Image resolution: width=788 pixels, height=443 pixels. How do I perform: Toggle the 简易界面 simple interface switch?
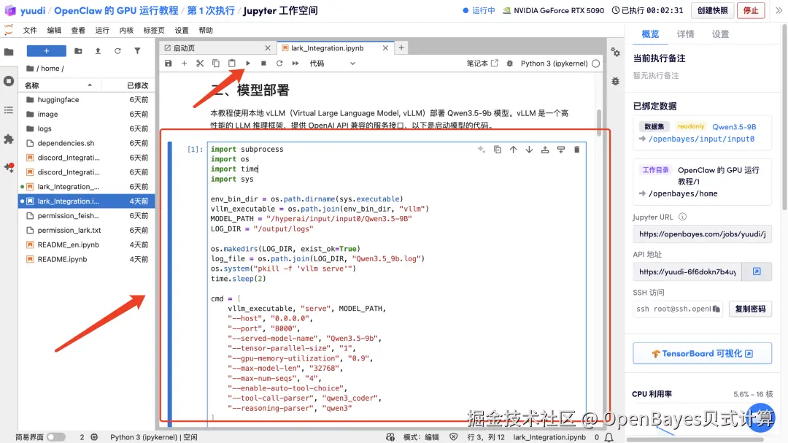[55, 437]
